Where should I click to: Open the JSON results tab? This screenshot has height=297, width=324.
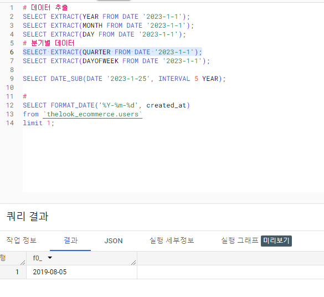[x=114, y=241]
